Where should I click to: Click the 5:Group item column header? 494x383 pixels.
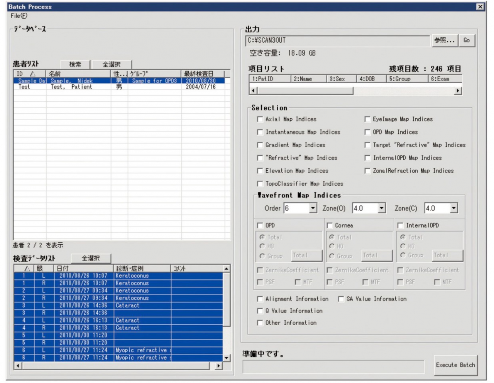(x=407, y=79)
